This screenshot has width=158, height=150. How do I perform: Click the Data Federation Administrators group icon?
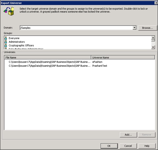[6, 49]
